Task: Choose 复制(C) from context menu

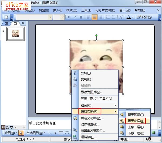Action: pos(95,79)
